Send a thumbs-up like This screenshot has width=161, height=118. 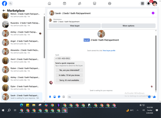tap(154, 97)
